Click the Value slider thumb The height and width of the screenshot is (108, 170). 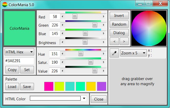point(95,71)
